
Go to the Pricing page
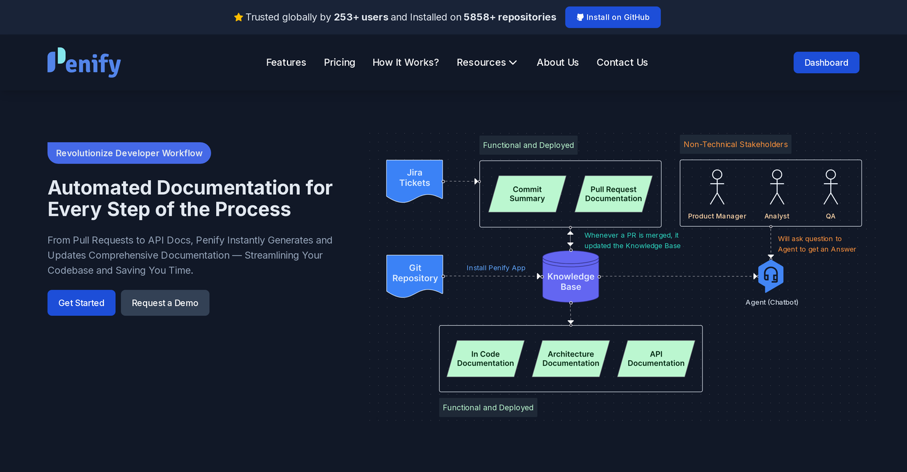339,63
